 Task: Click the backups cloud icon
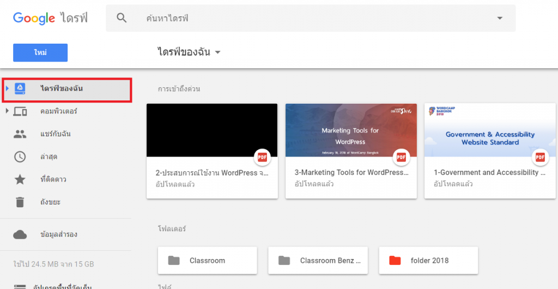pos(20,234)
